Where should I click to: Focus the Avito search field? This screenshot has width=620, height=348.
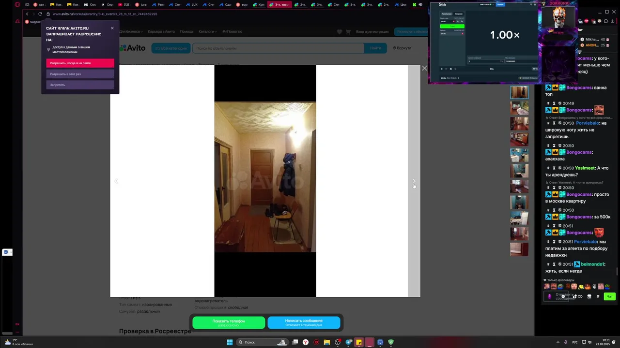coord(279,48)
